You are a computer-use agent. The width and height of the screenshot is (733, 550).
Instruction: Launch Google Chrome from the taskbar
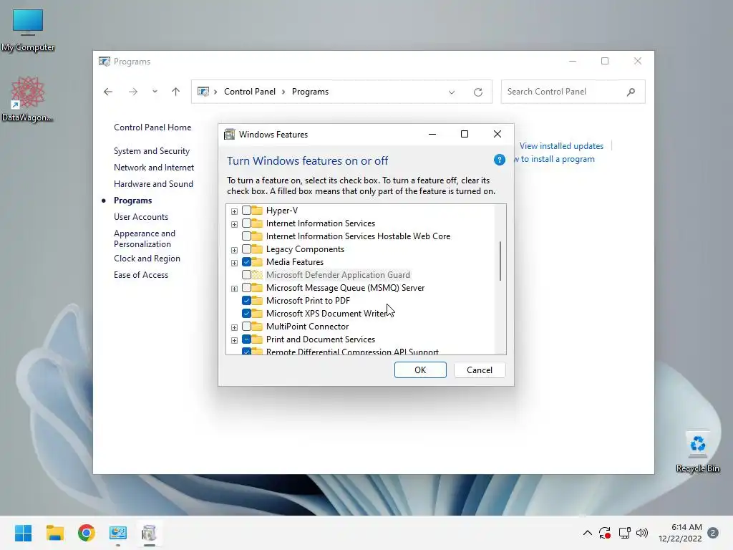(86, 533)
